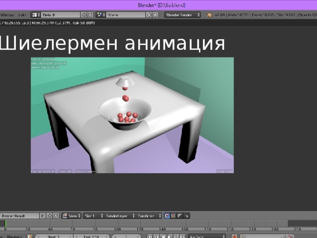The height and width of the screenshot is (238, 317).
Task: Play the animation forward
Action: point(169,237)
